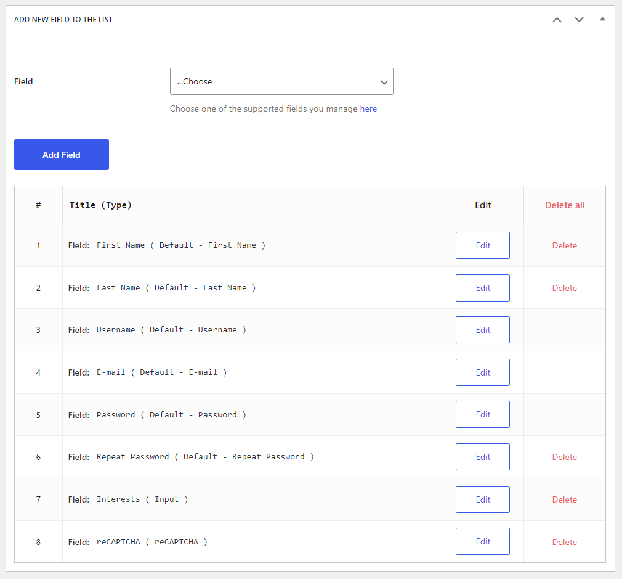The width and height of the screenshot is (622, 579).
Task: Edit the Repeat Password field
Action: pos(483,457)
